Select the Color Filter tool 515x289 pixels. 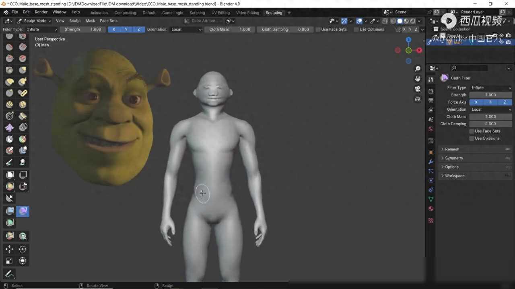pos(10,222)
